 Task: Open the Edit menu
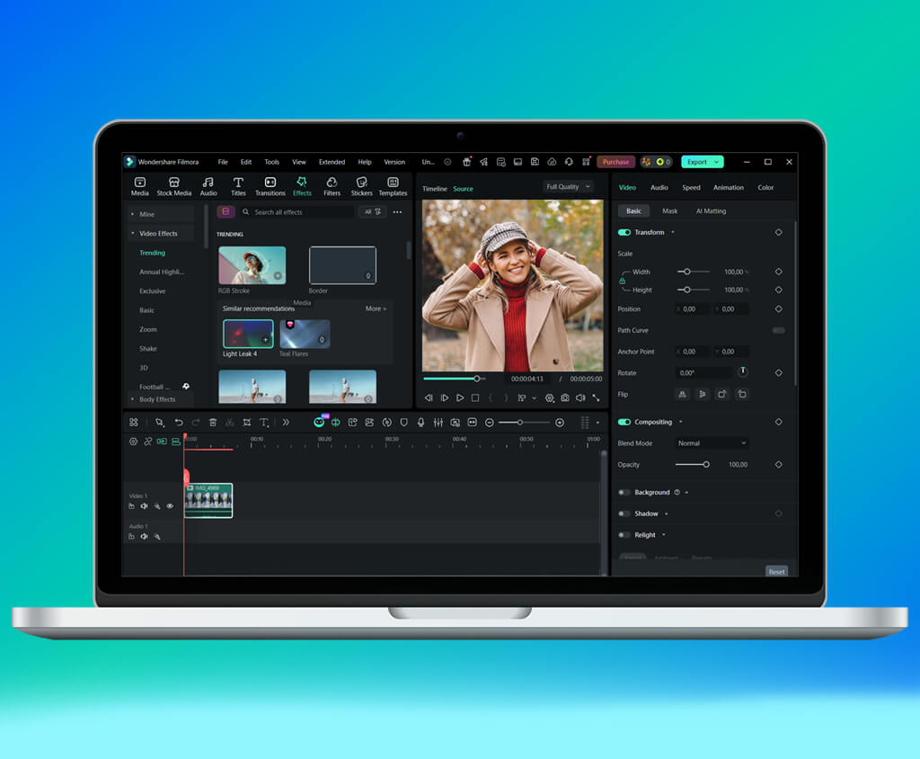246,162
